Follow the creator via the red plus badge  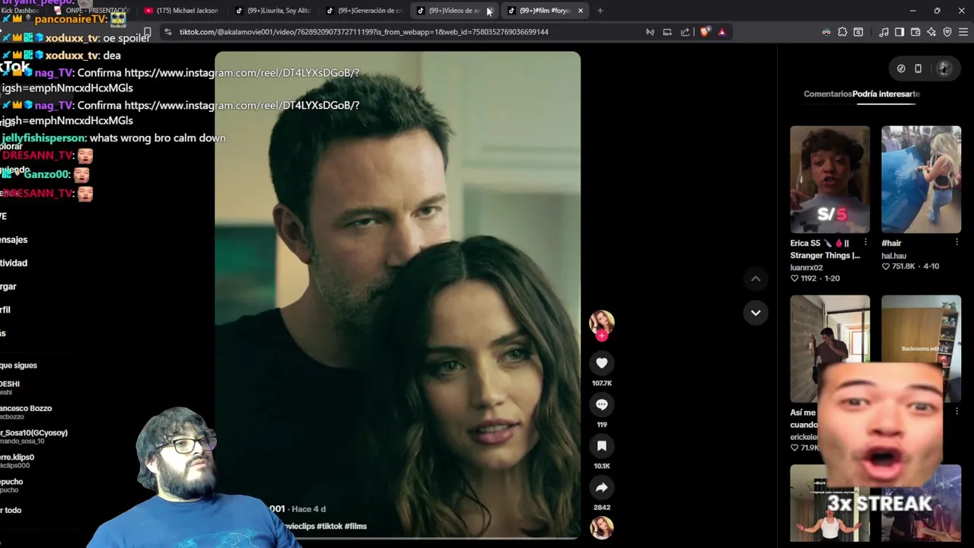tap(601, 336)
